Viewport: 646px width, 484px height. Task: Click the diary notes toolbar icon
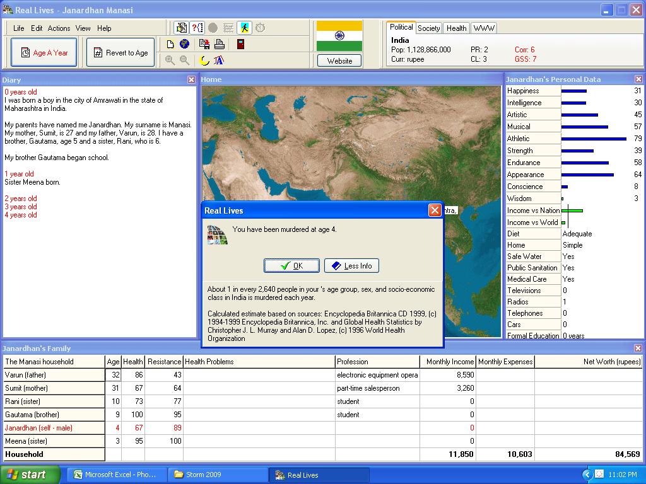[181, 28]
